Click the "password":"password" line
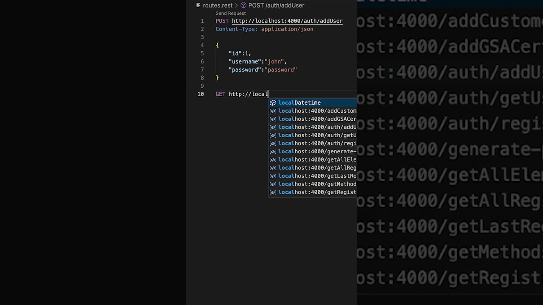The height and width of the screenshot is (305, 543). point(263,70)
